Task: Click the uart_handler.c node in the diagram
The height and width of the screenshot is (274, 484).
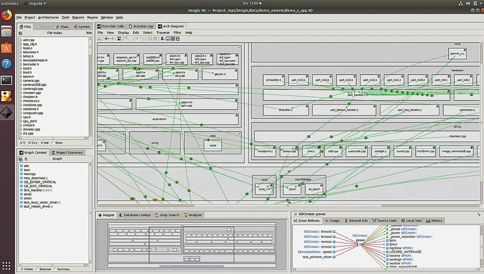Action: [356, 95]
